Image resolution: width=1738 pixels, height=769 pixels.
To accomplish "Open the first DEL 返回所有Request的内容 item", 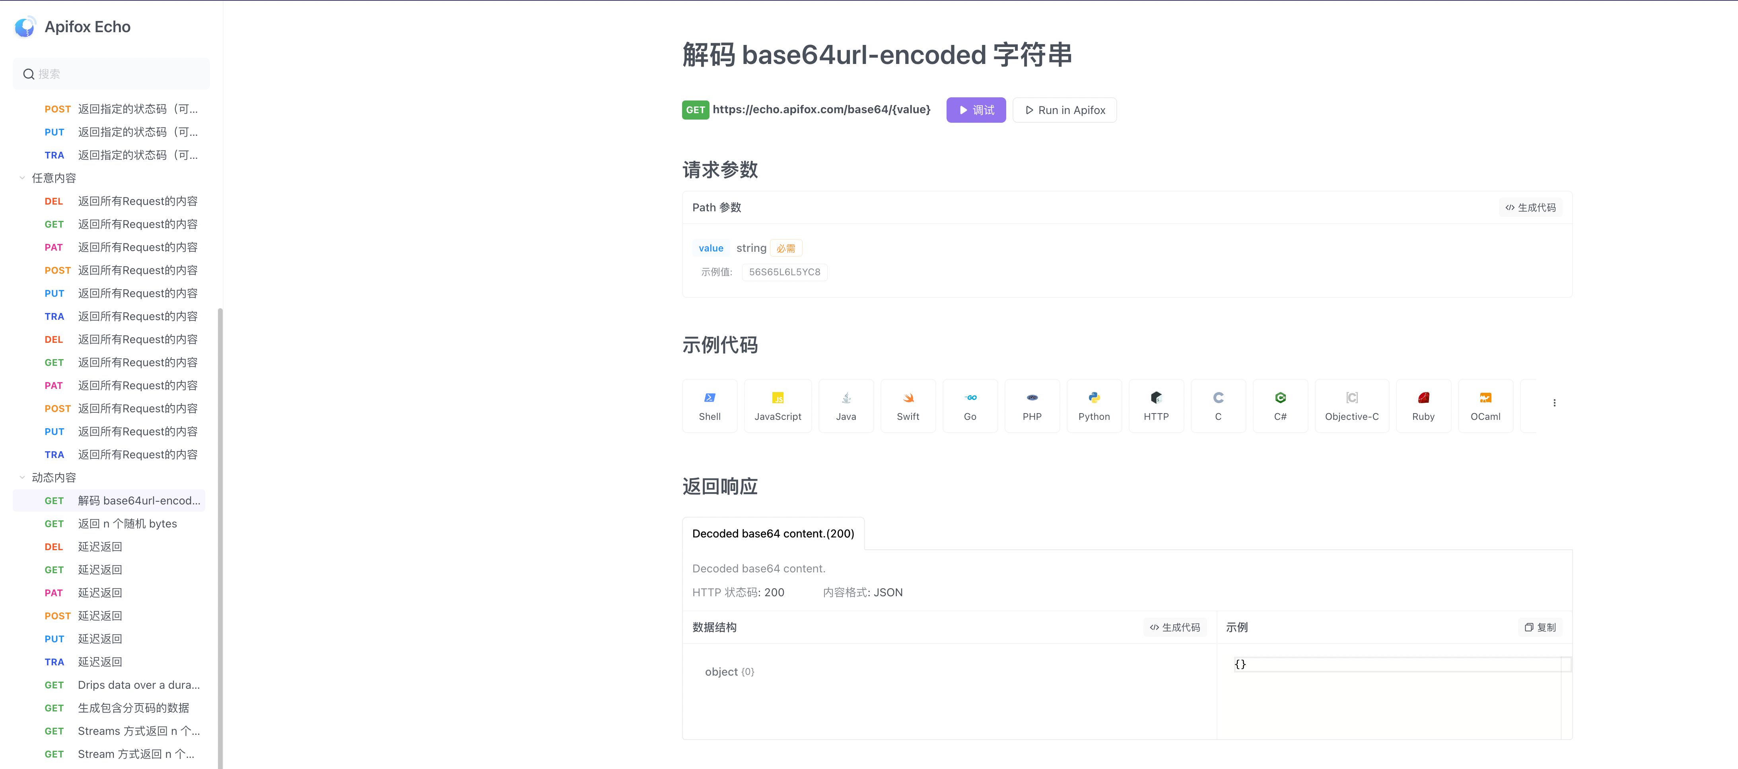I will coord(109,201).
